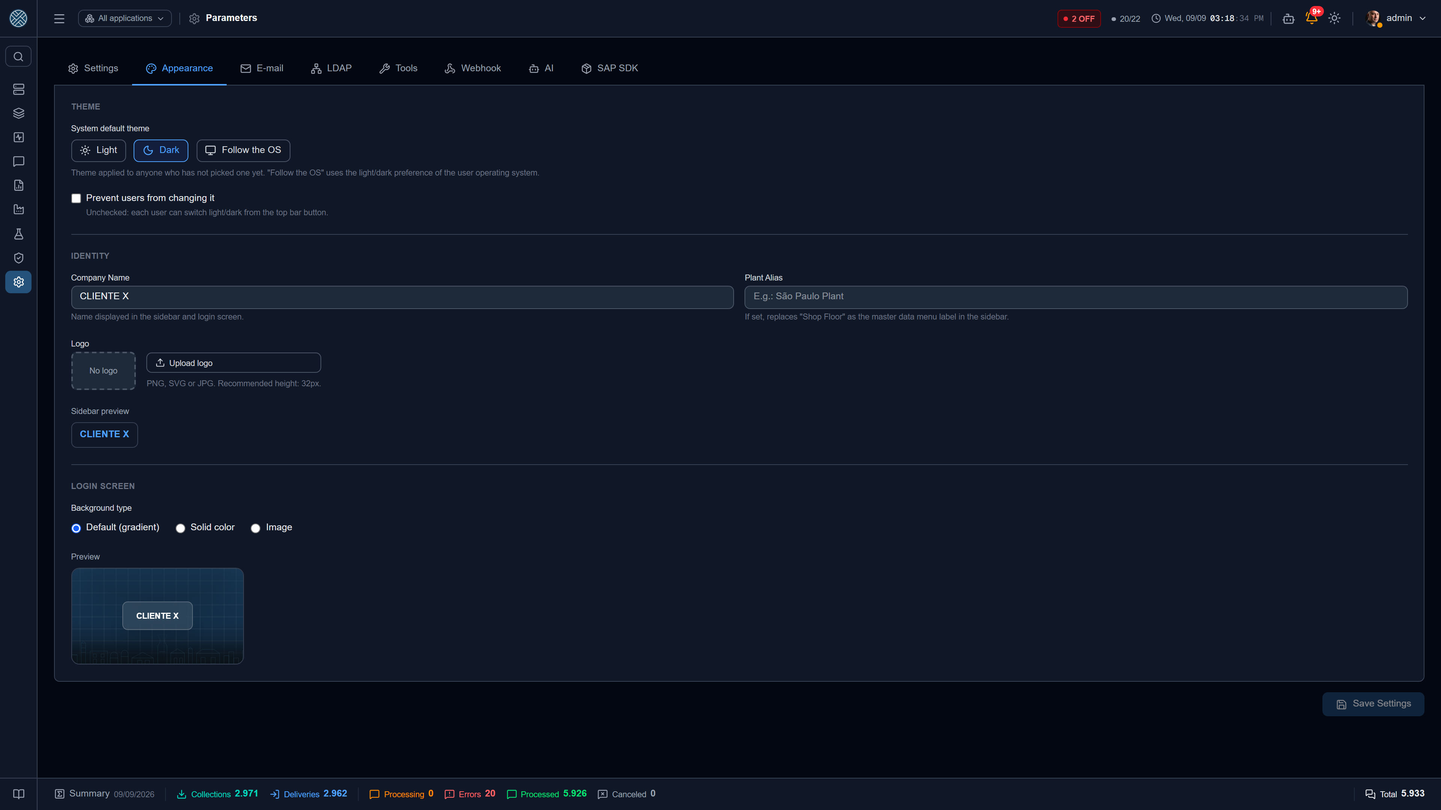Viewport: 1441px width, 810px height.
Task: Toggle light/dark with sun icon in top bar
Action: click(1335, 18)
